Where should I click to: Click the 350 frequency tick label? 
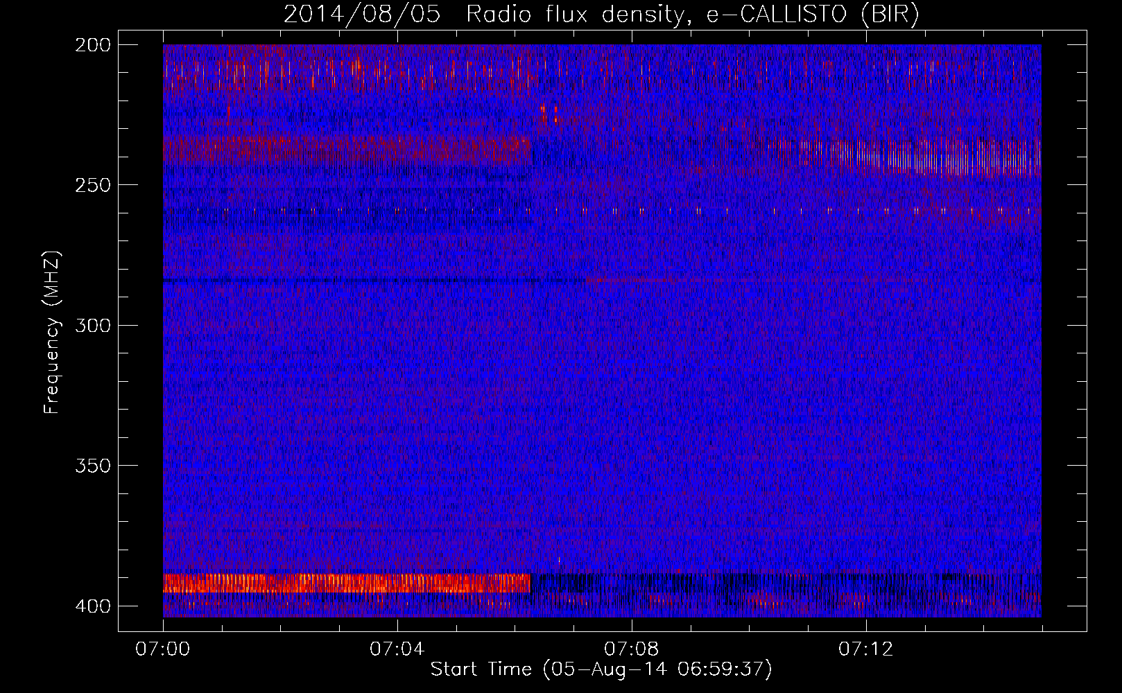(92, 466)
